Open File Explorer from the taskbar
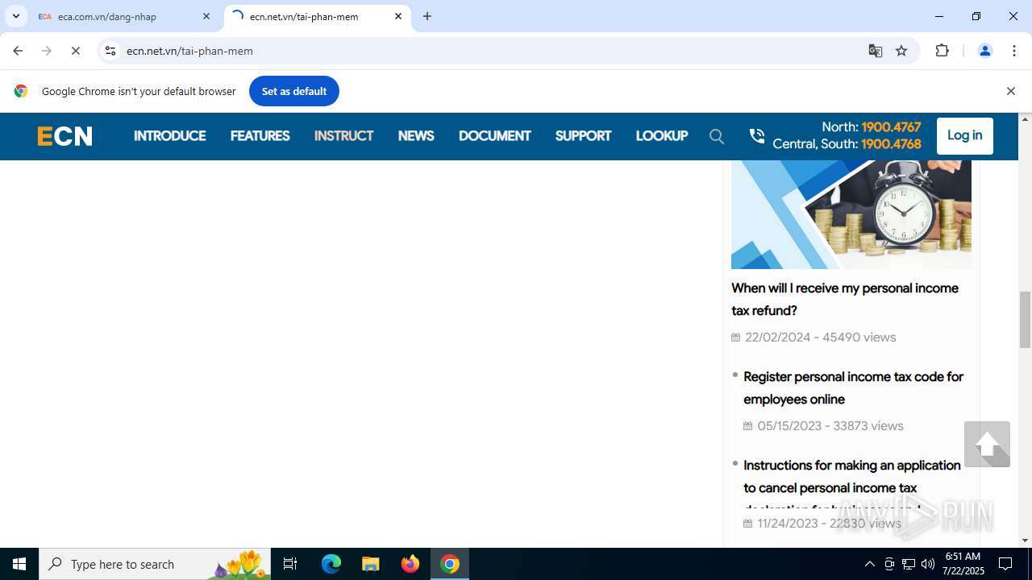 point(370,564)
